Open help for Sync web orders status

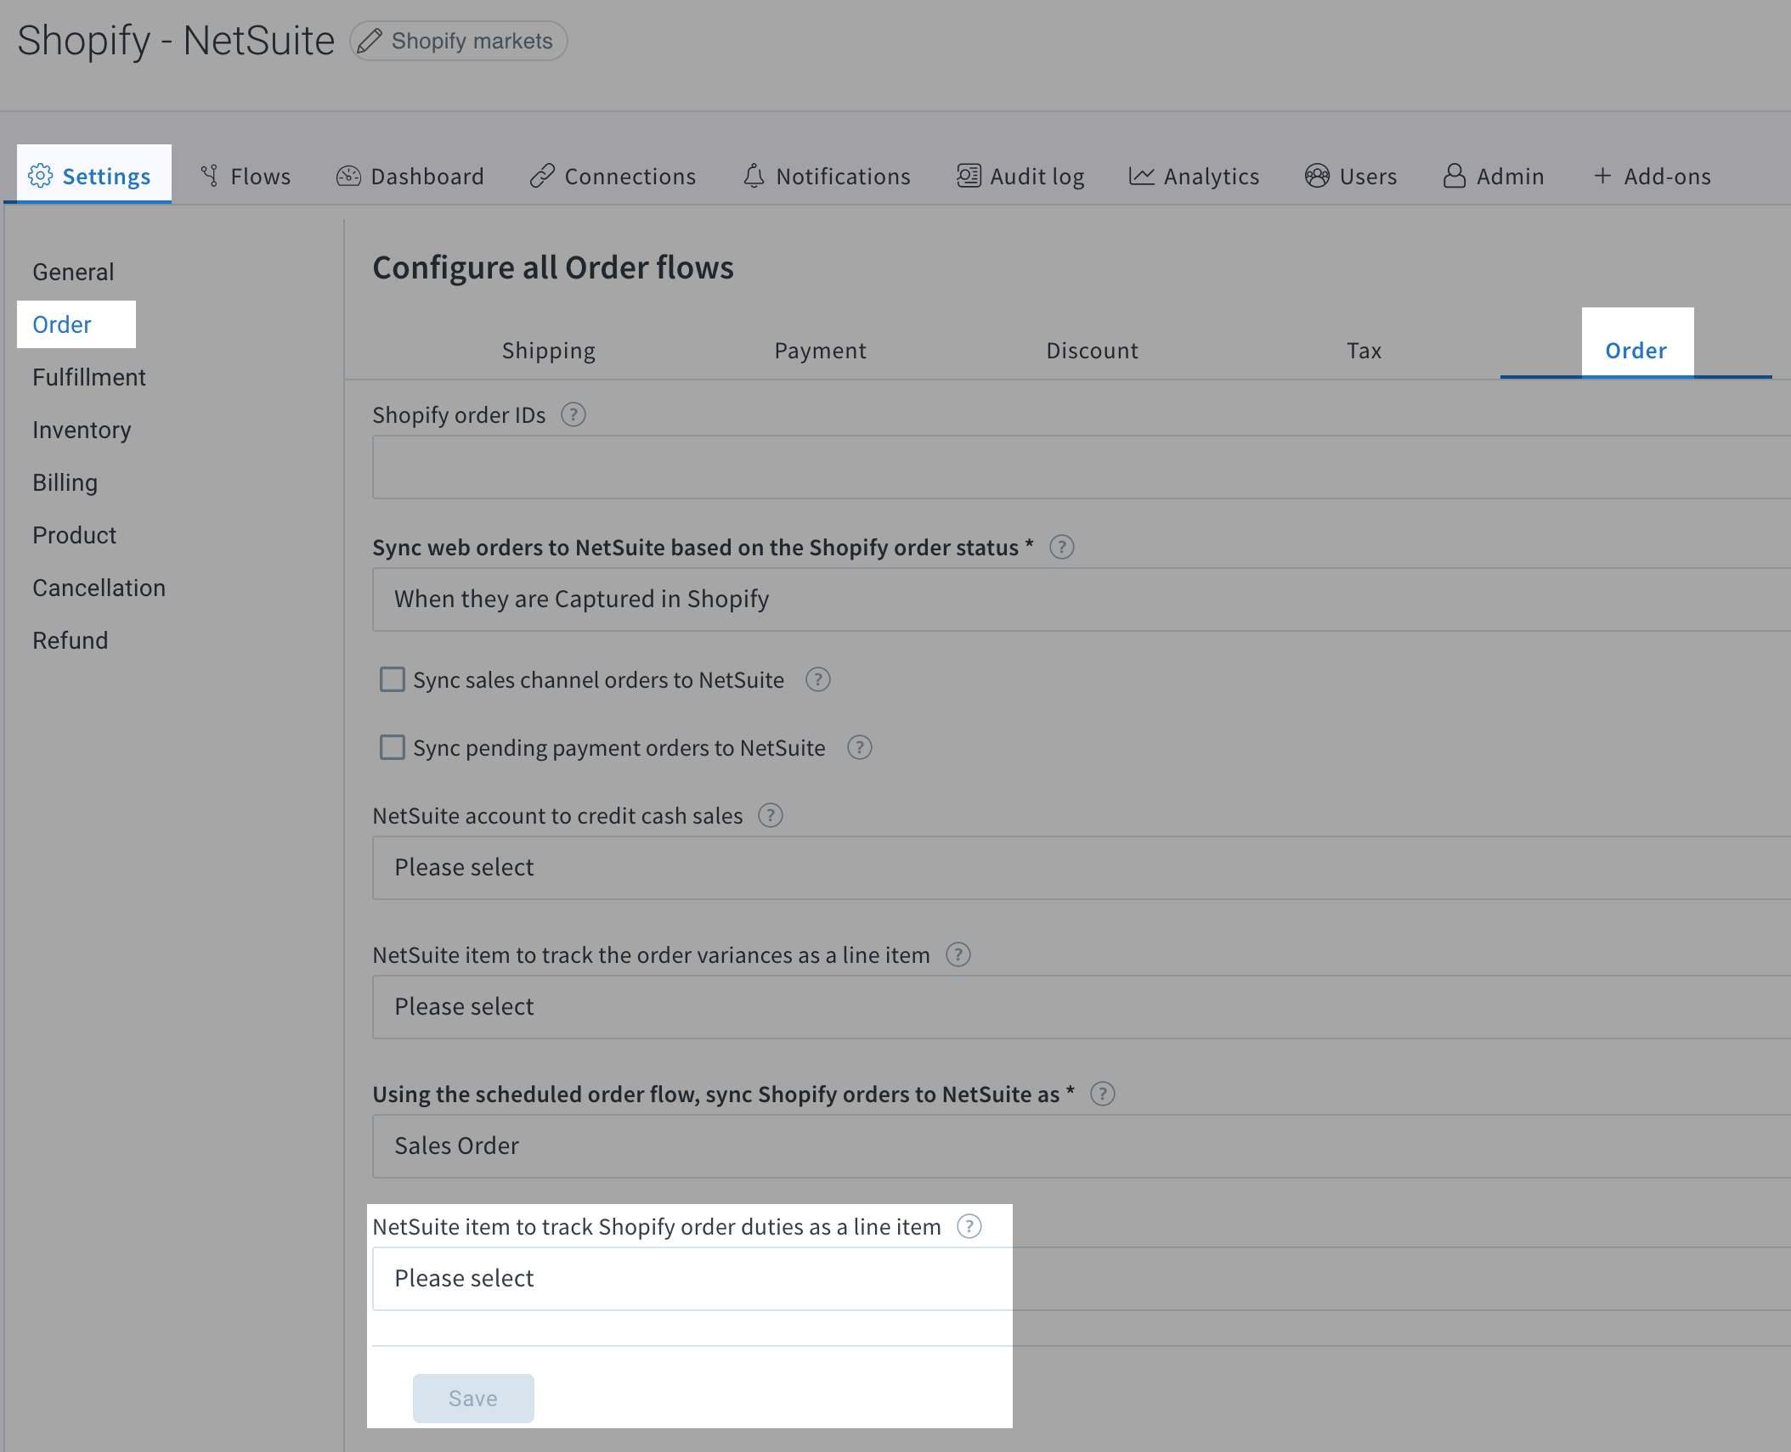[x=1062, y=547]
